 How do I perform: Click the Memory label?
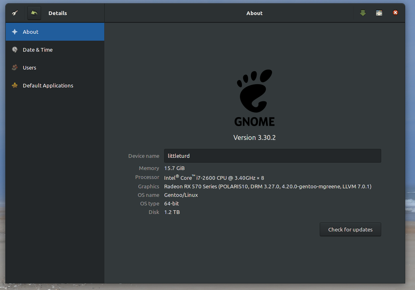click(x=149, y=168)
